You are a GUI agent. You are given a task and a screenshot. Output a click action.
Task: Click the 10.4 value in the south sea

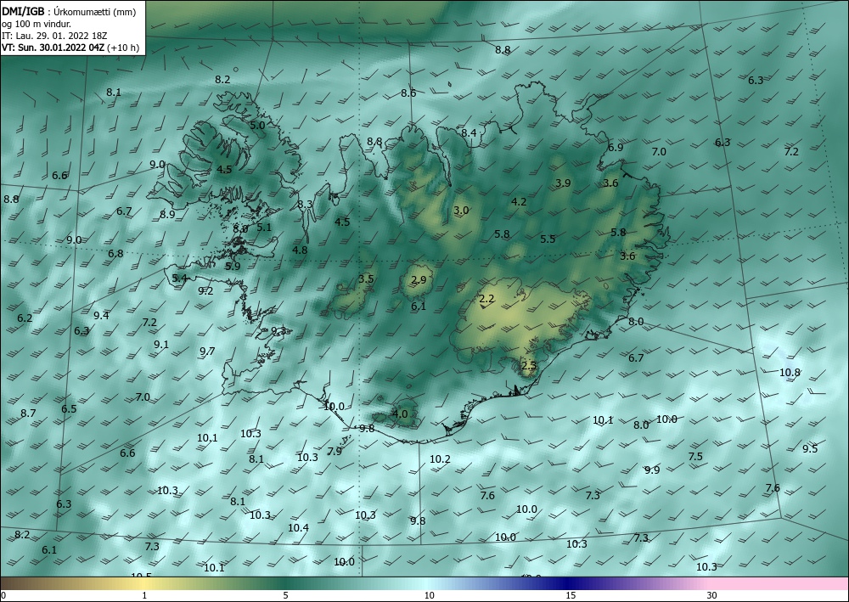tap(298, 527)
